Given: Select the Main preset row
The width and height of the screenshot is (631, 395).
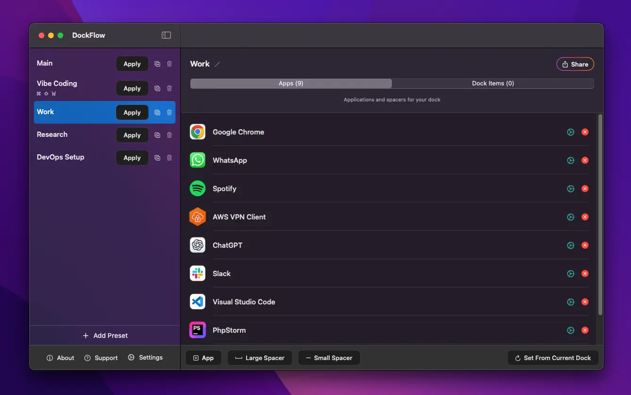Looking at the screenshot, I should tap(105, 64).
